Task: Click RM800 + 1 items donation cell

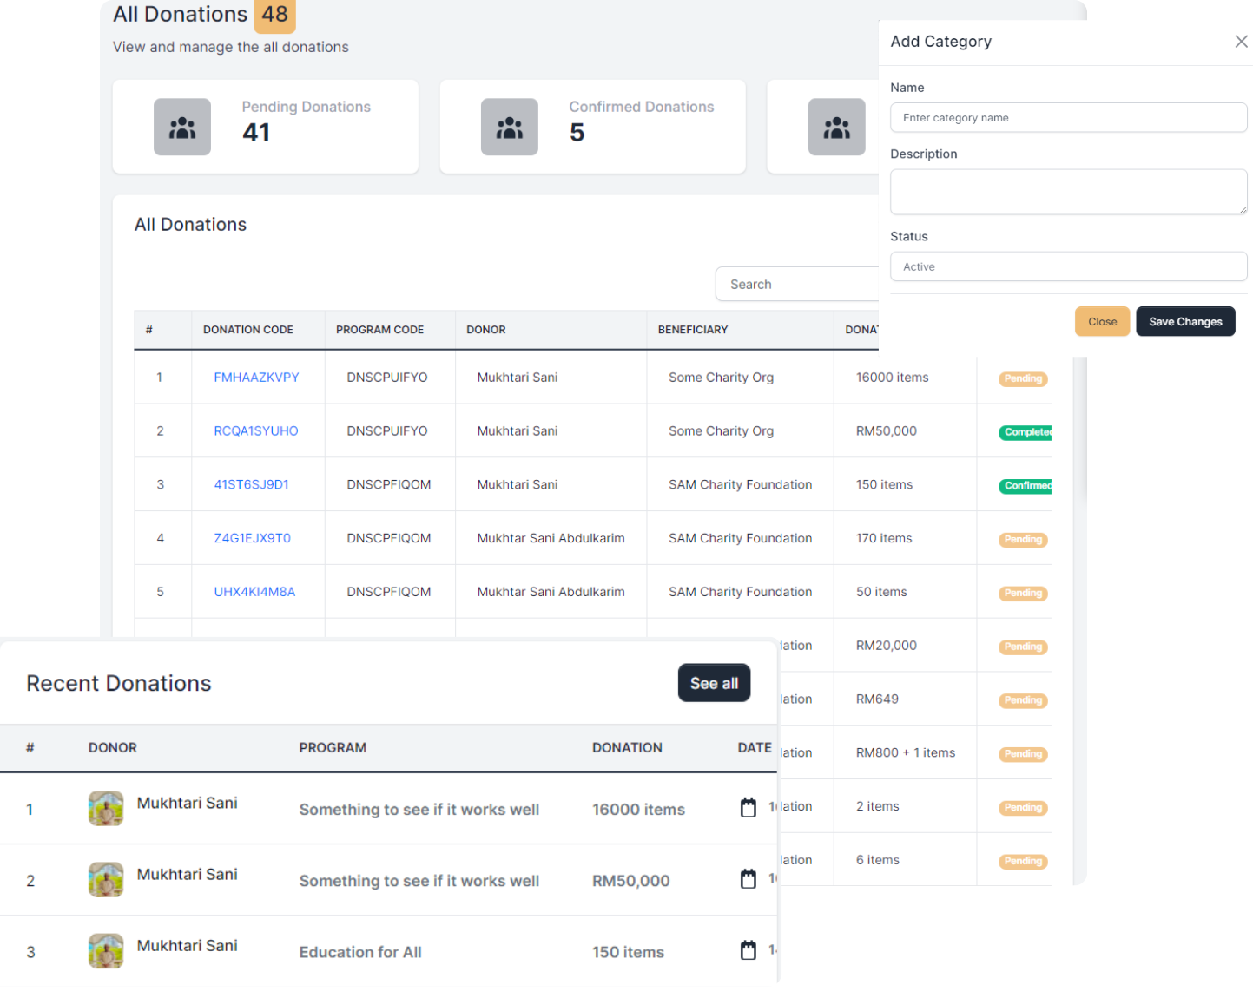Action: tap(905, 753)
